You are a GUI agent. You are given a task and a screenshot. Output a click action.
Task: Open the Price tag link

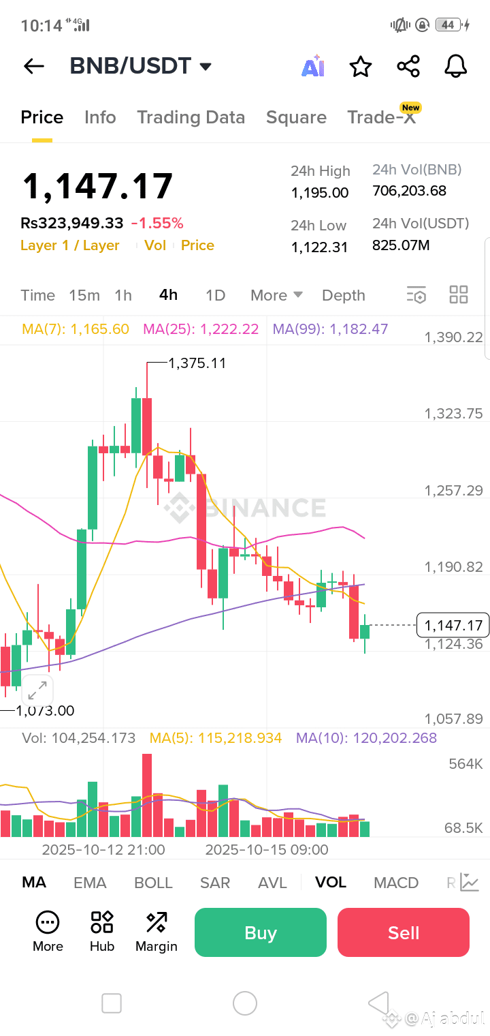(197, 245)
